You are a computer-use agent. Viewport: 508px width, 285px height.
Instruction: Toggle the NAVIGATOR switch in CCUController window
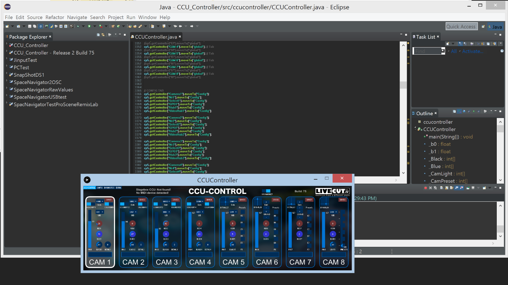[266, 191]
